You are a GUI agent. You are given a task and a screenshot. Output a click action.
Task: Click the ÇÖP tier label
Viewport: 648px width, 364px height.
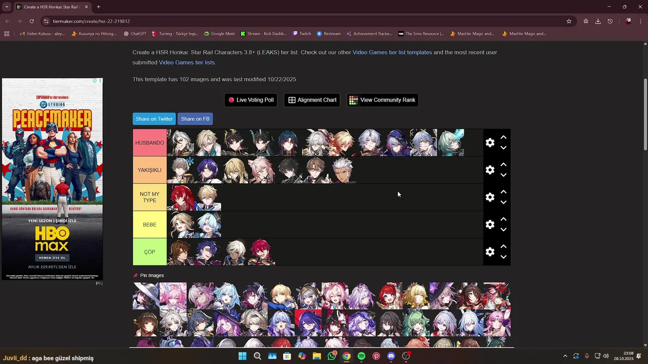149,252
